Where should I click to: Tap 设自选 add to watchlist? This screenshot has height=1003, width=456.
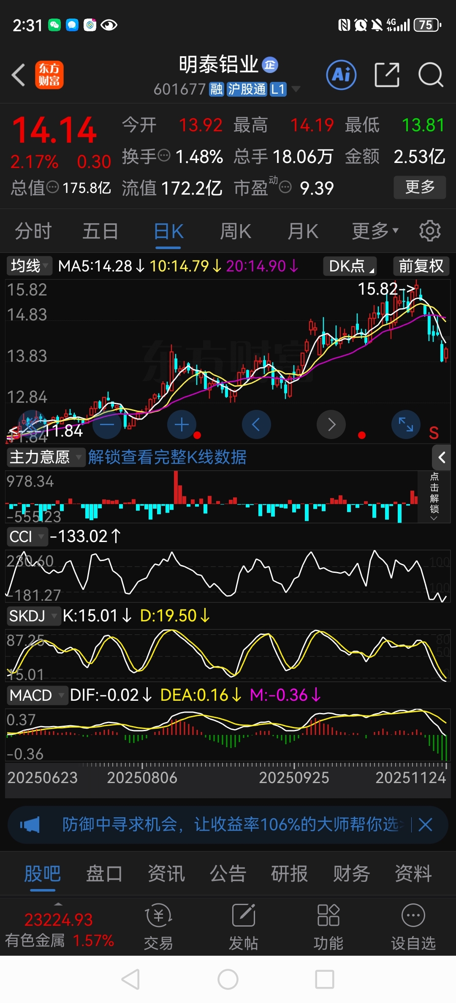(x=413, y=927)
